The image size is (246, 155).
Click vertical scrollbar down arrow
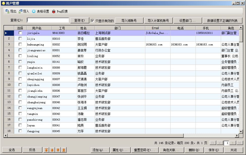(241, 132)
